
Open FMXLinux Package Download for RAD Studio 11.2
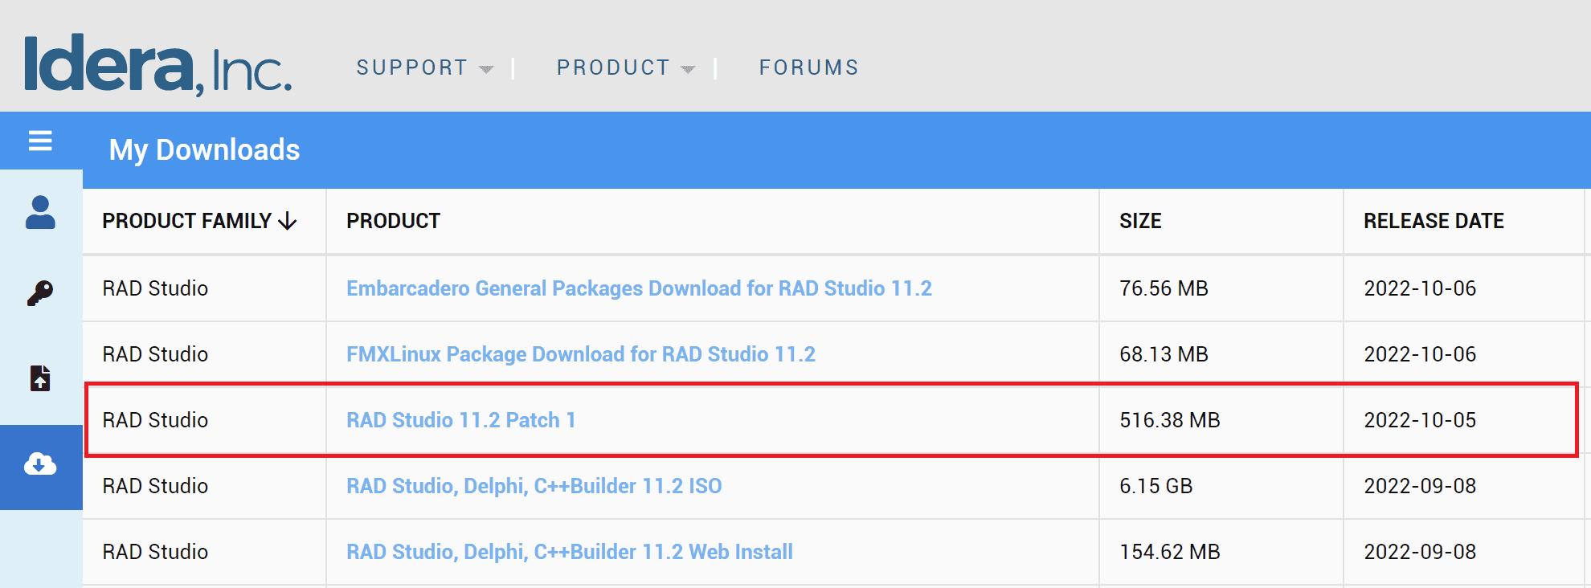click(x=581, y=354)
